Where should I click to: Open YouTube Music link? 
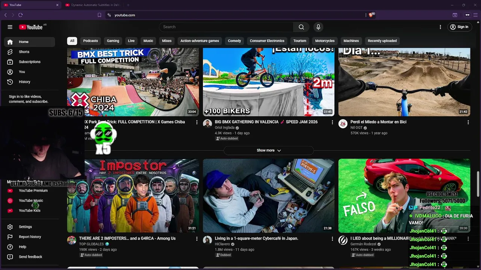[29, 201]
